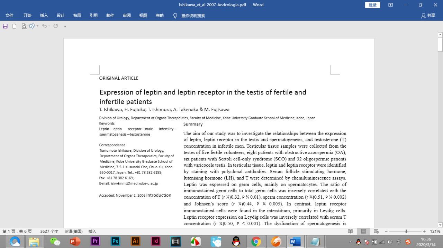Show hidden system tray icons
This screenshot has width=443, height=248.
click(x=351, y=242)
